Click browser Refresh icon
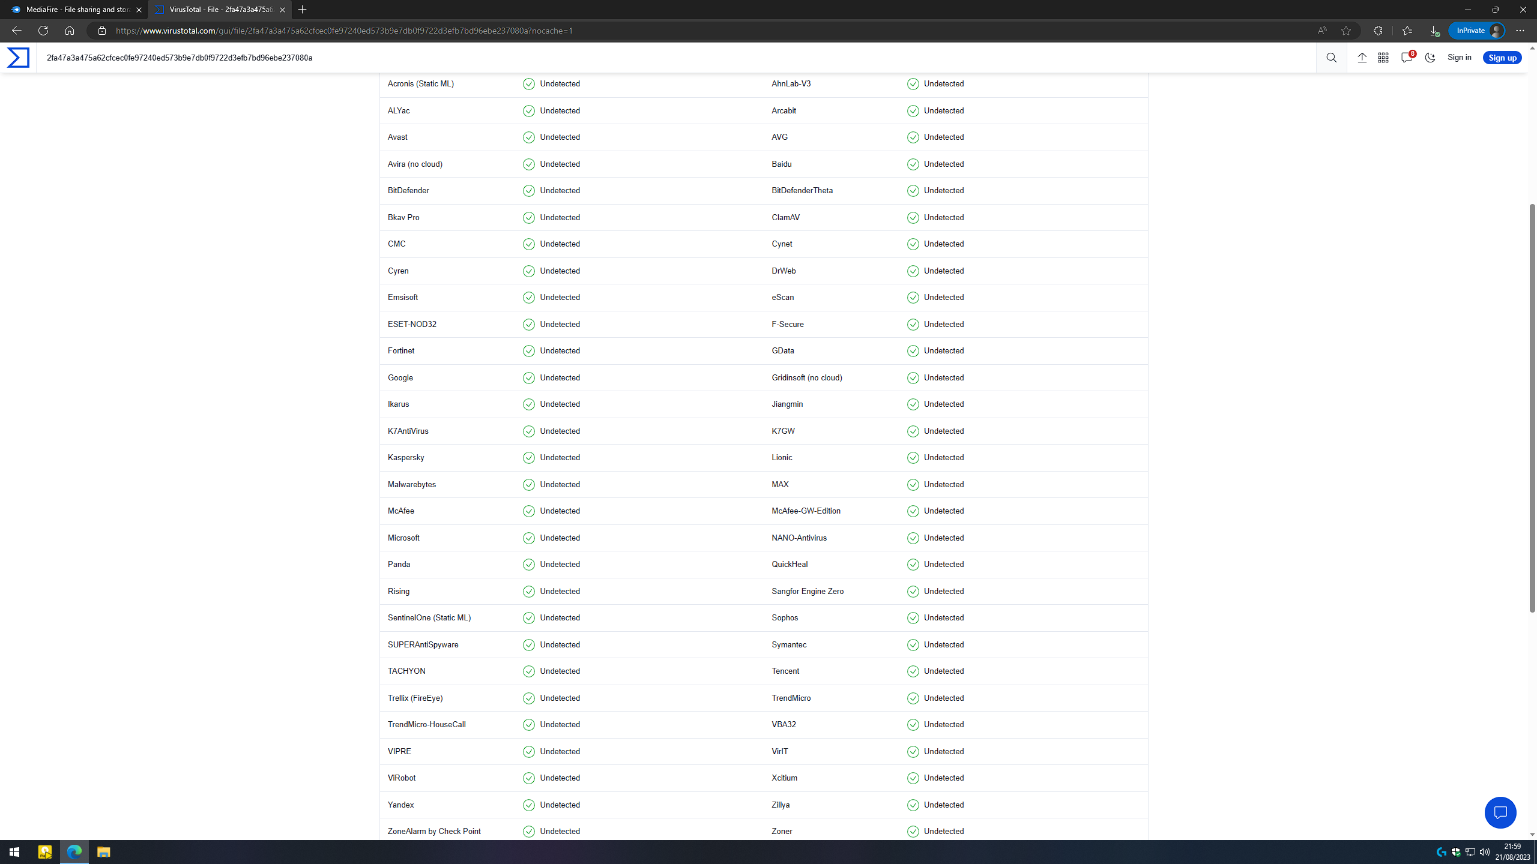The height and width of the screenshot is (864, 1537). click(43, 31)
